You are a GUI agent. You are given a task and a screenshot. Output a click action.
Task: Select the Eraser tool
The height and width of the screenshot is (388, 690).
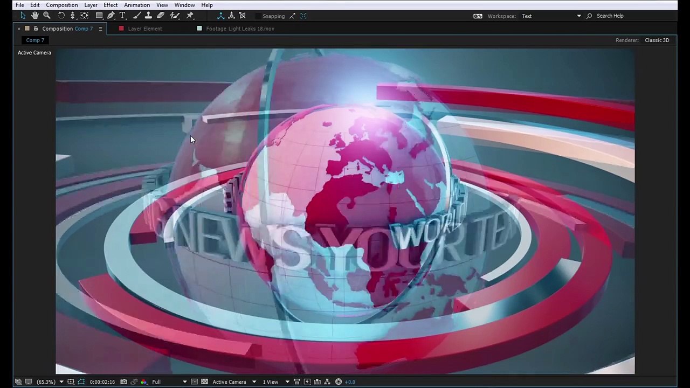click(161, 16)
